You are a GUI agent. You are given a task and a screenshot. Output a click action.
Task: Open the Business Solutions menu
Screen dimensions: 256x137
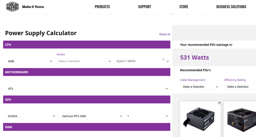(x=231, y=7)
